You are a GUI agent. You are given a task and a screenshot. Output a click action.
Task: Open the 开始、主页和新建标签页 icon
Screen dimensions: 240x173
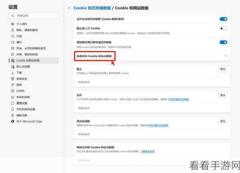[x=13, y=48]
